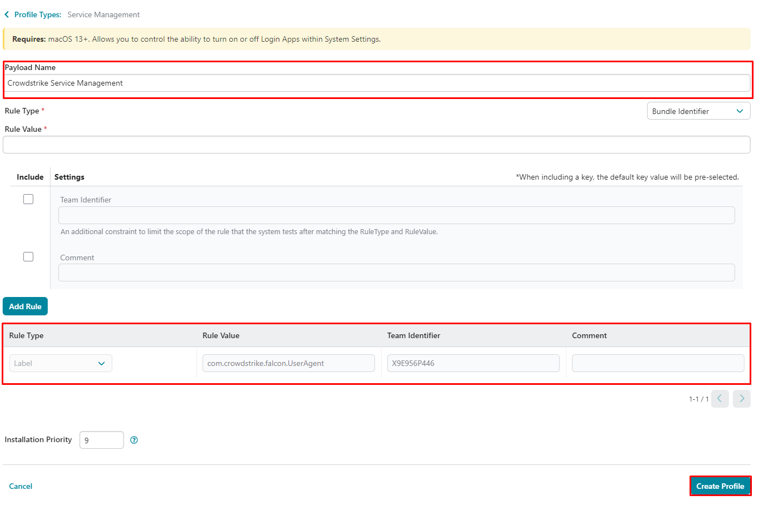Click the Add Rule button

pos(25,306)
